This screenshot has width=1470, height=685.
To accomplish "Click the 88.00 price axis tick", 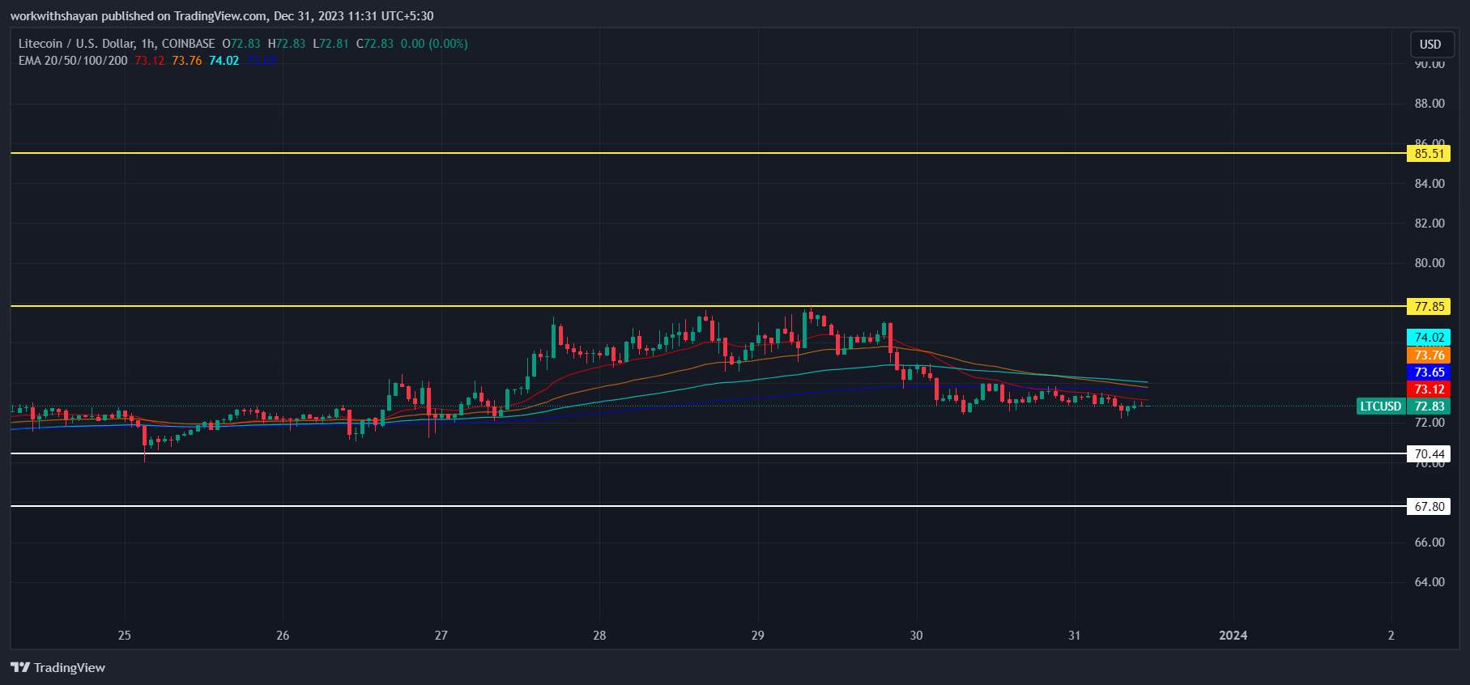I will 1430,104.
